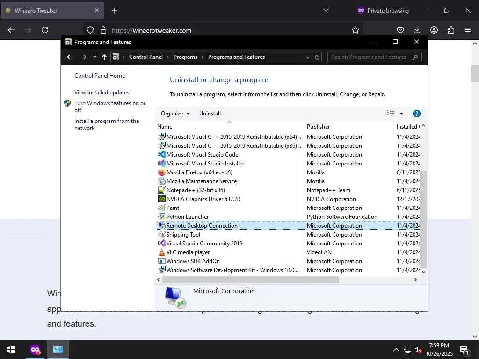The width and height of the screenshot is (479, 359).
Task: Bookmark this page with the star icon
Action: tap(356, 30)
